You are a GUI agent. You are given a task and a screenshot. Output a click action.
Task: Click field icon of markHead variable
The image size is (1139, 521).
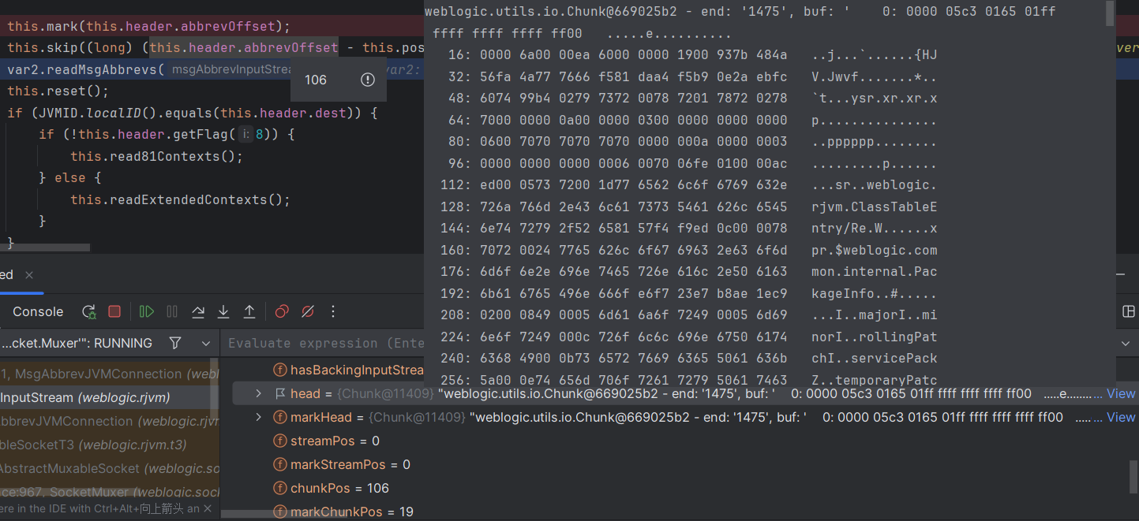coord(280,417)
